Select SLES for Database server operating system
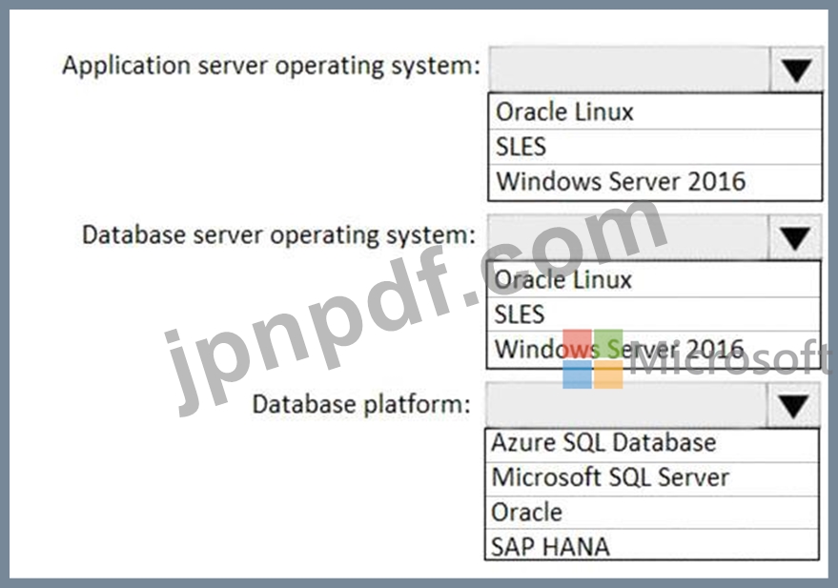838x588 pixels. tap(654, 314)
